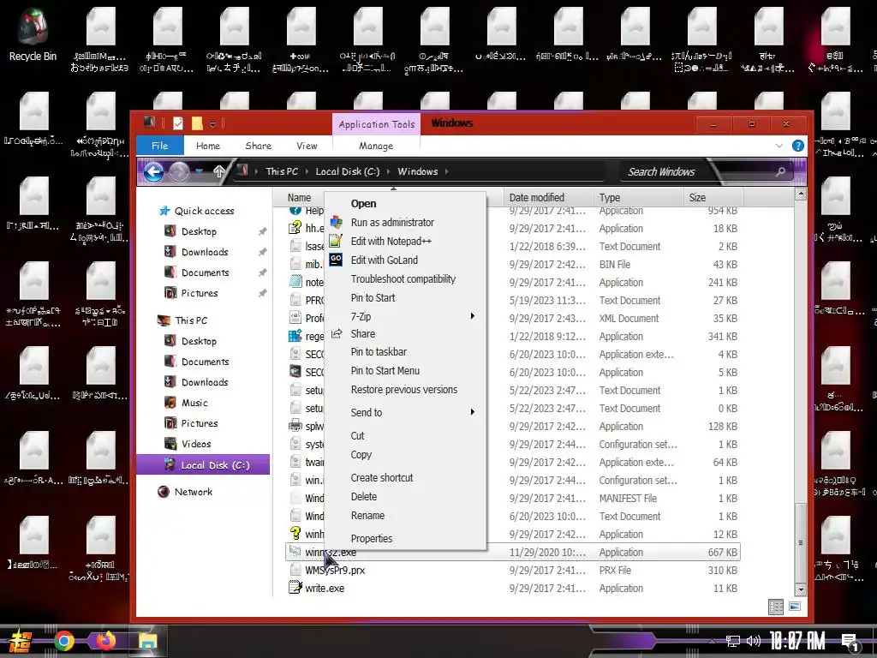Click the chevron after Local Disk (C:) in address bar
The height and width of the screenshot is (658, 877).
point(389,171)
